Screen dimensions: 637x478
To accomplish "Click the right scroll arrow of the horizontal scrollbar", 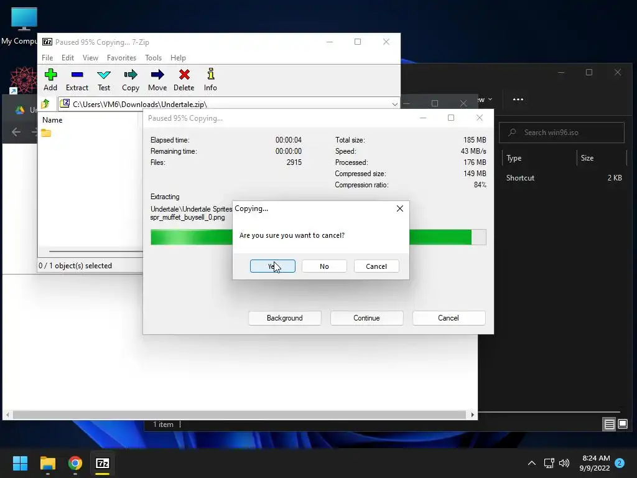I will click(472, 415).
